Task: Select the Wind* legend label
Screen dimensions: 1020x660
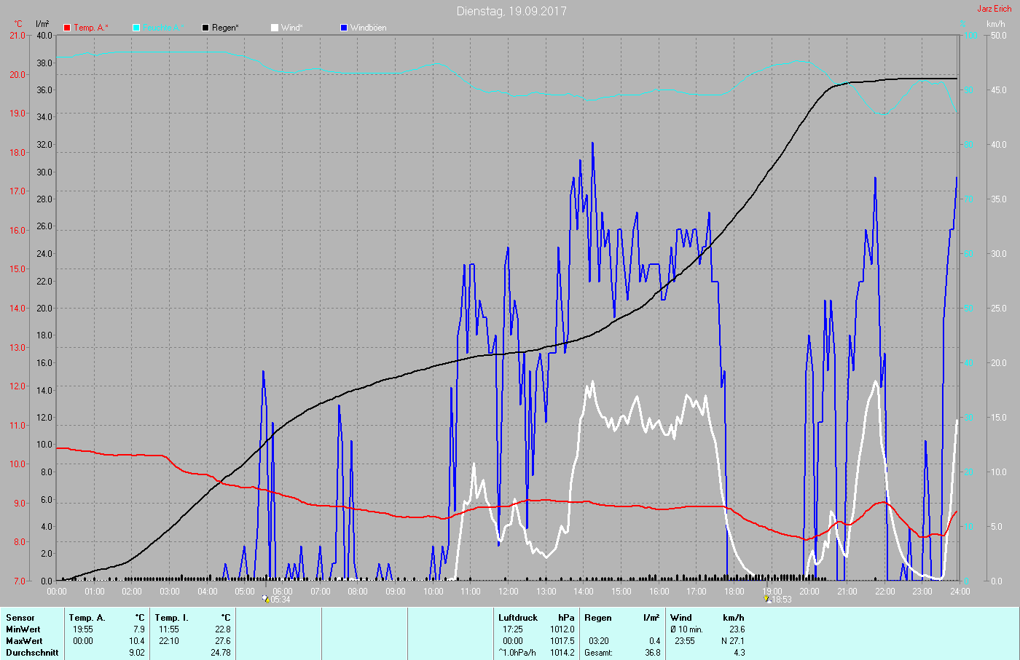Action: tap(292, 28)
